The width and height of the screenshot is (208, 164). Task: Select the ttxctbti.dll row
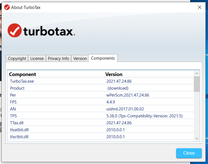point(101,137)
